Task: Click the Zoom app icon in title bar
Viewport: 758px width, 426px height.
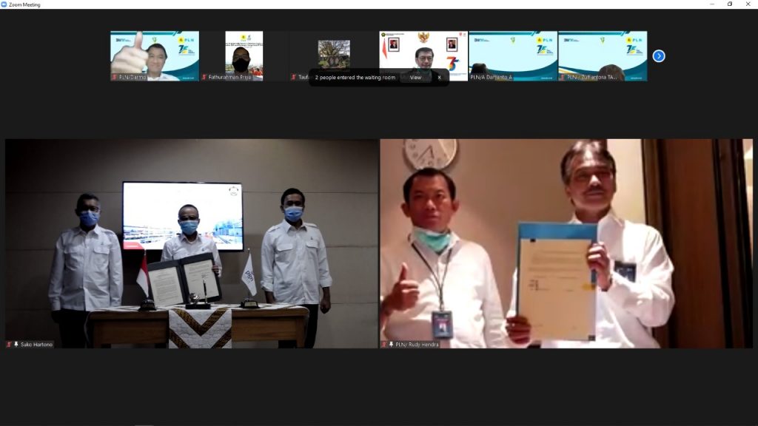Action: (x=4, y=4)
